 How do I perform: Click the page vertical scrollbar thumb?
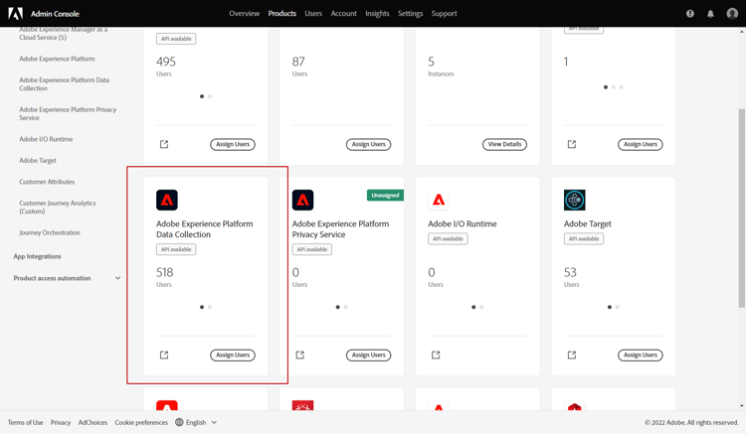(x=742, y=208)
